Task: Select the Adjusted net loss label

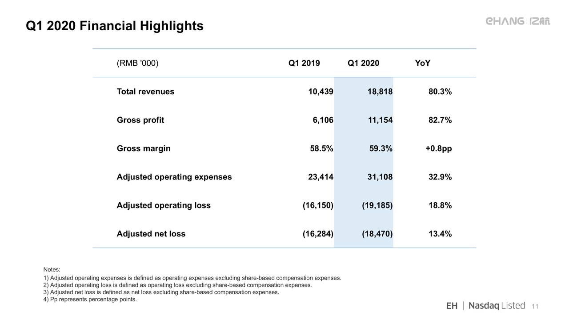Action: [151, 234]
